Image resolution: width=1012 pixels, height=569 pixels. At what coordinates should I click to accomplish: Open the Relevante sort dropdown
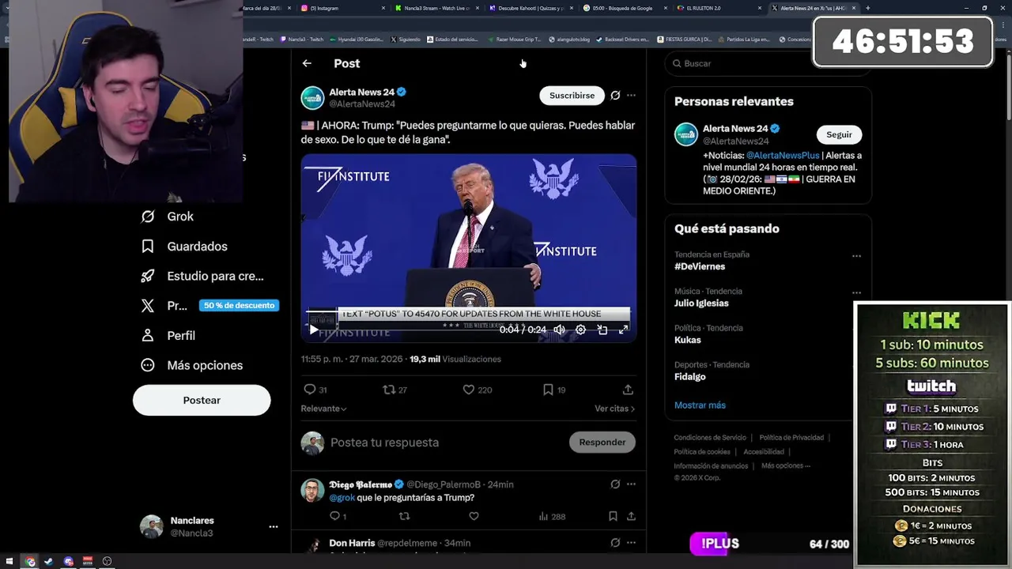[323, 409]
